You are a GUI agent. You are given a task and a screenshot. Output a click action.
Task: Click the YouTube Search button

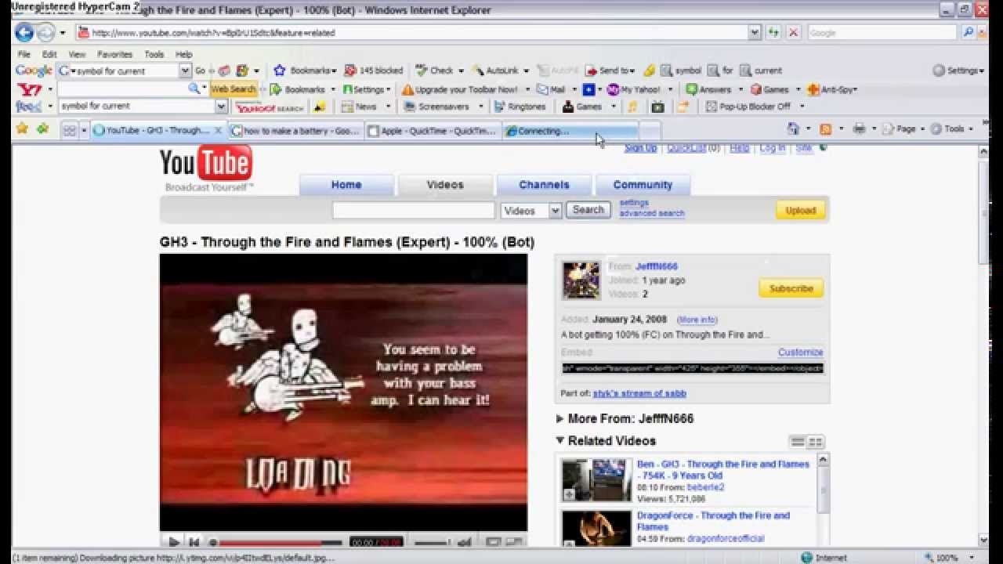click(x=588, y=210)
